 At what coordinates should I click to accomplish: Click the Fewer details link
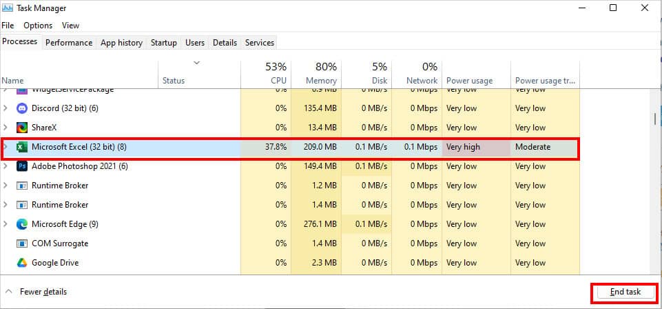tap(43, 292)
